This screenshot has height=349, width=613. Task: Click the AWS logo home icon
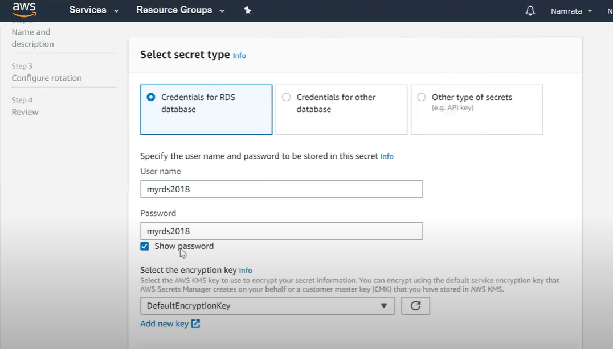point(24,10)
